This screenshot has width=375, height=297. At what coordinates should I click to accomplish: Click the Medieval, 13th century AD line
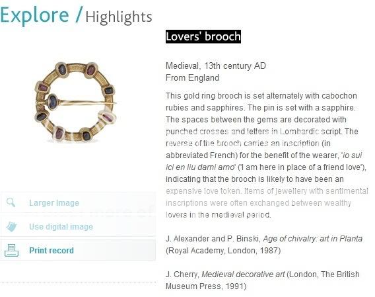tap(216, 65)
